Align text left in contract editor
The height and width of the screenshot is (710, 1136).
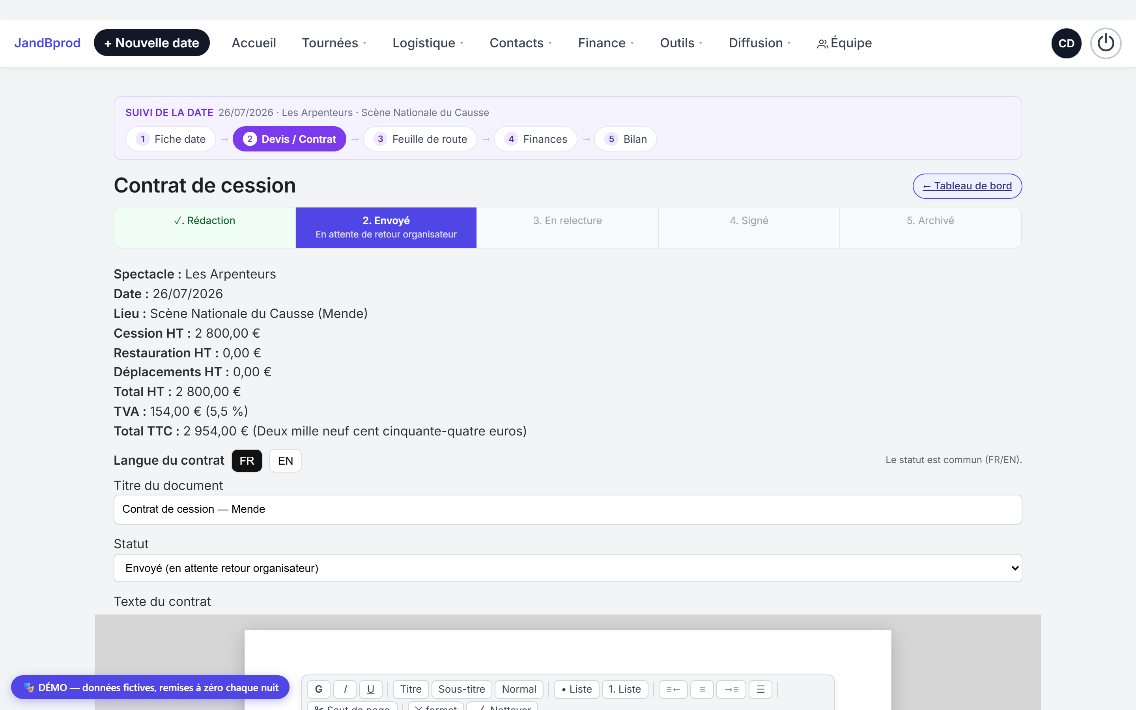click(x=673, y=689)
